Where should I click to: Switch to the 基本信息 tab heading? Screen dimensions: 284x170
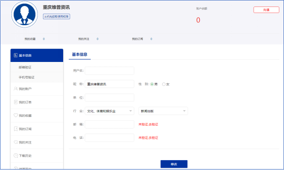[80, 54]
